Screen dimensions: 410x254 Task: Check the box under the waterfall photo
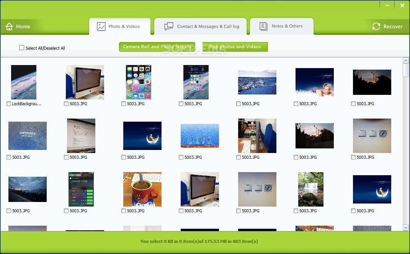pyautogui.click(x=296, y=211)
